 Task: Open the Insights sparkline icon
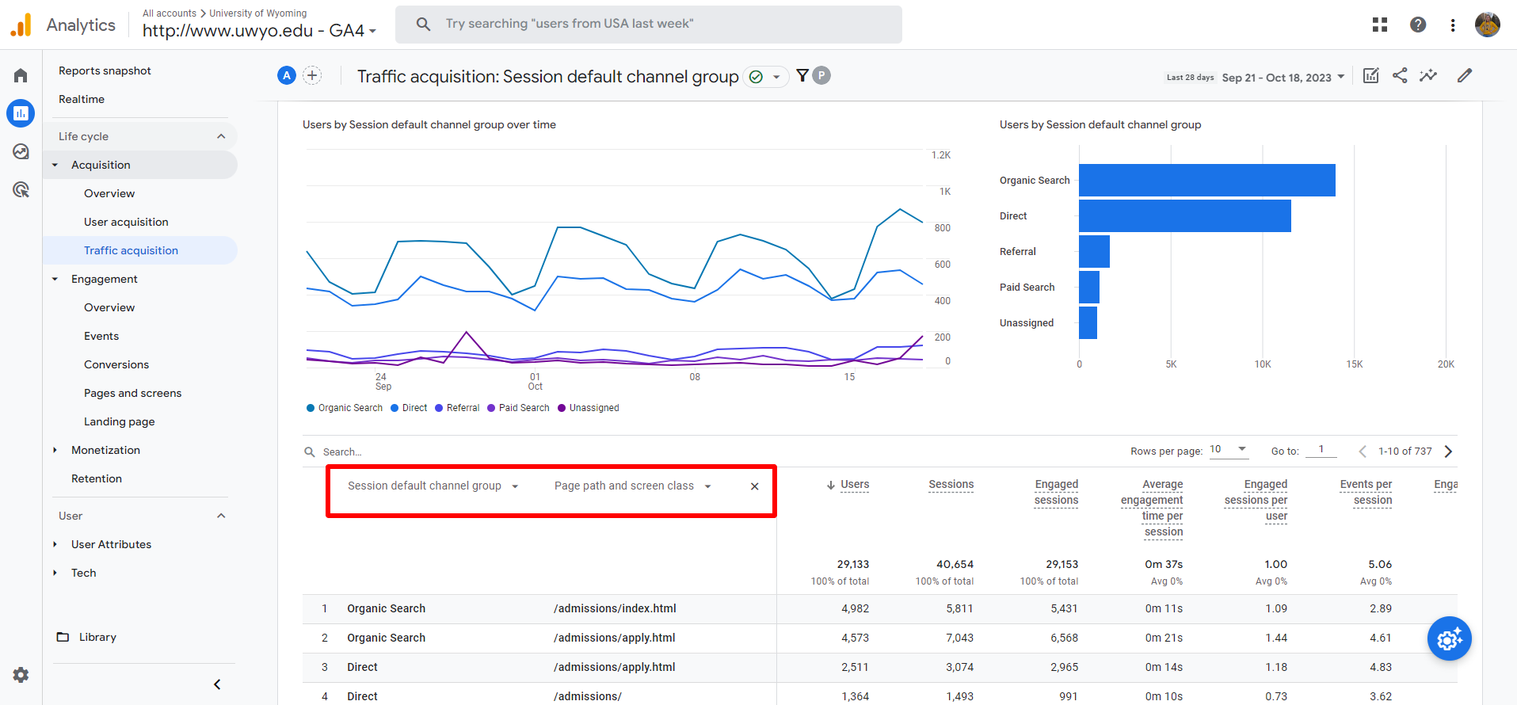pos(1428,75)
